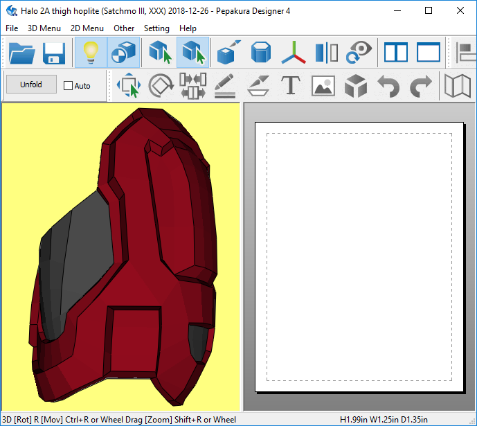Click the XYZ axis orientation icon

click(295, 53)
